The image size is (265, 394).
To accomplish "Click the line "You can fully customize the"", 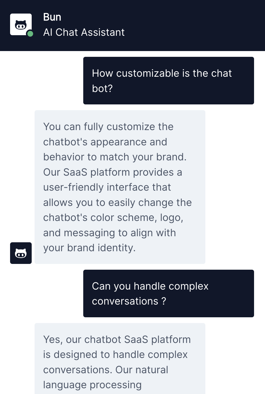I will pyautogui.click(x=108, y=127).
